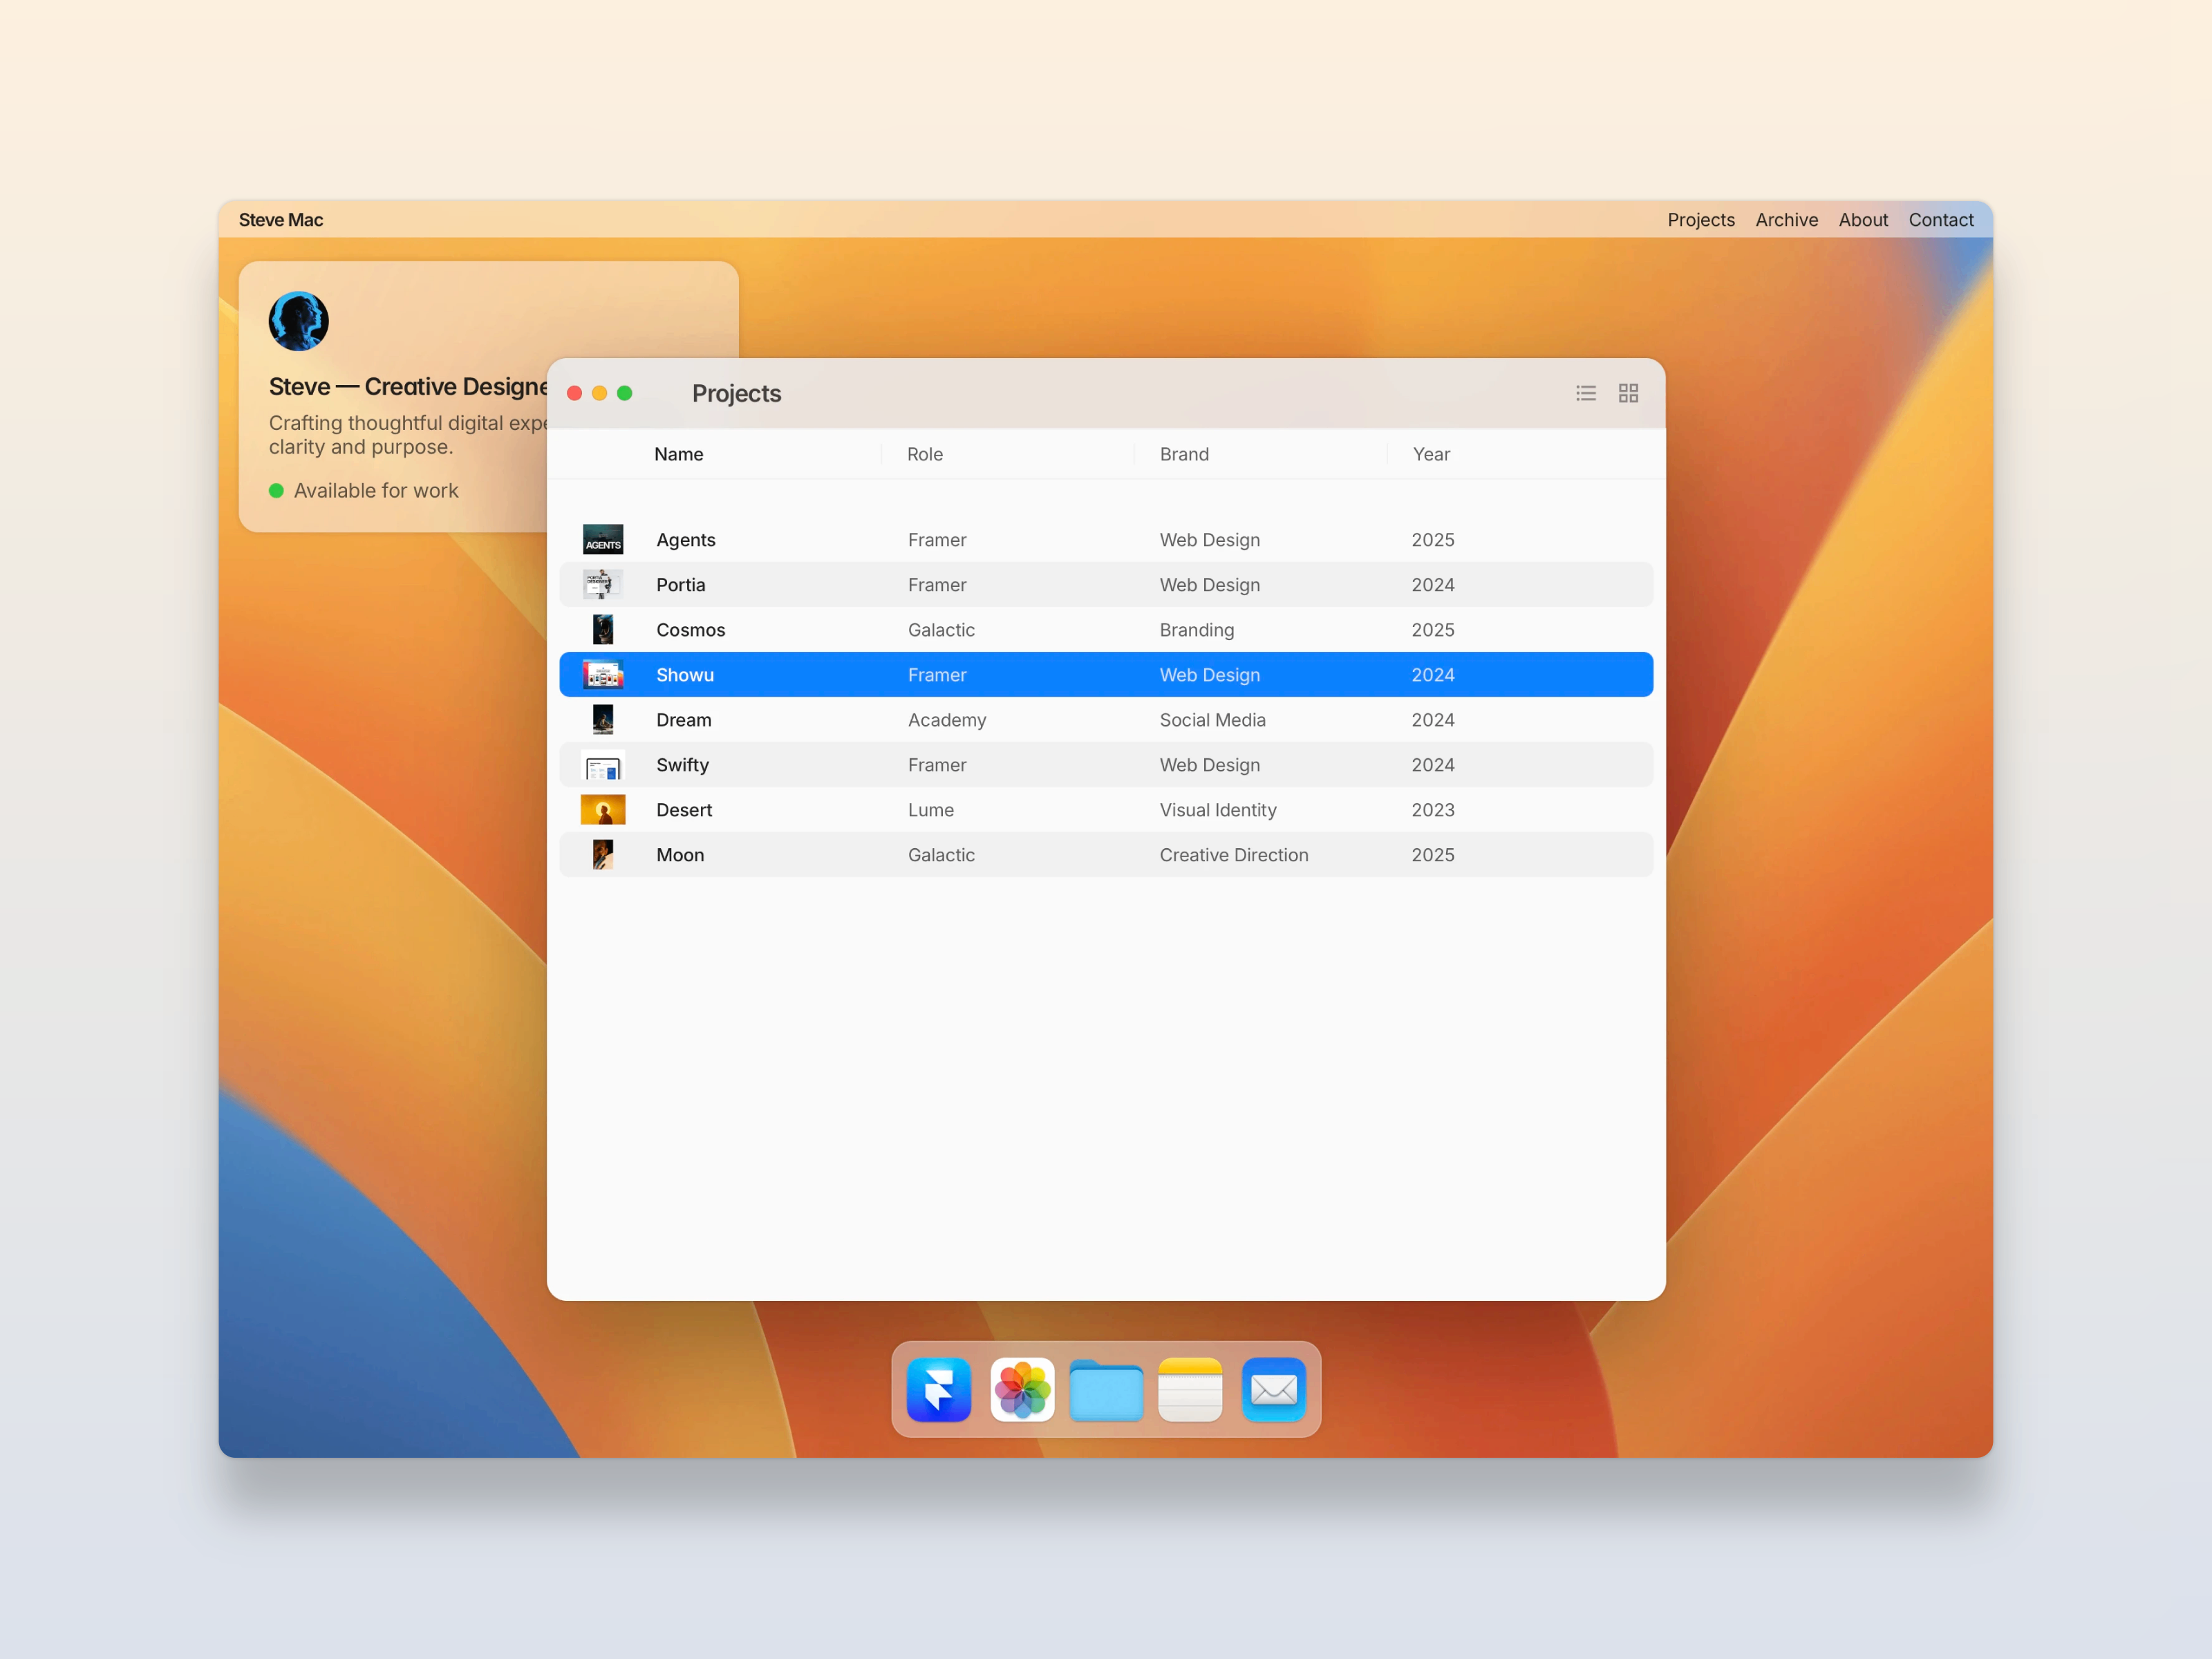This screenshot has height=1659, width=2212.
Task: Select the Dream project name
Action: (684, 720)
